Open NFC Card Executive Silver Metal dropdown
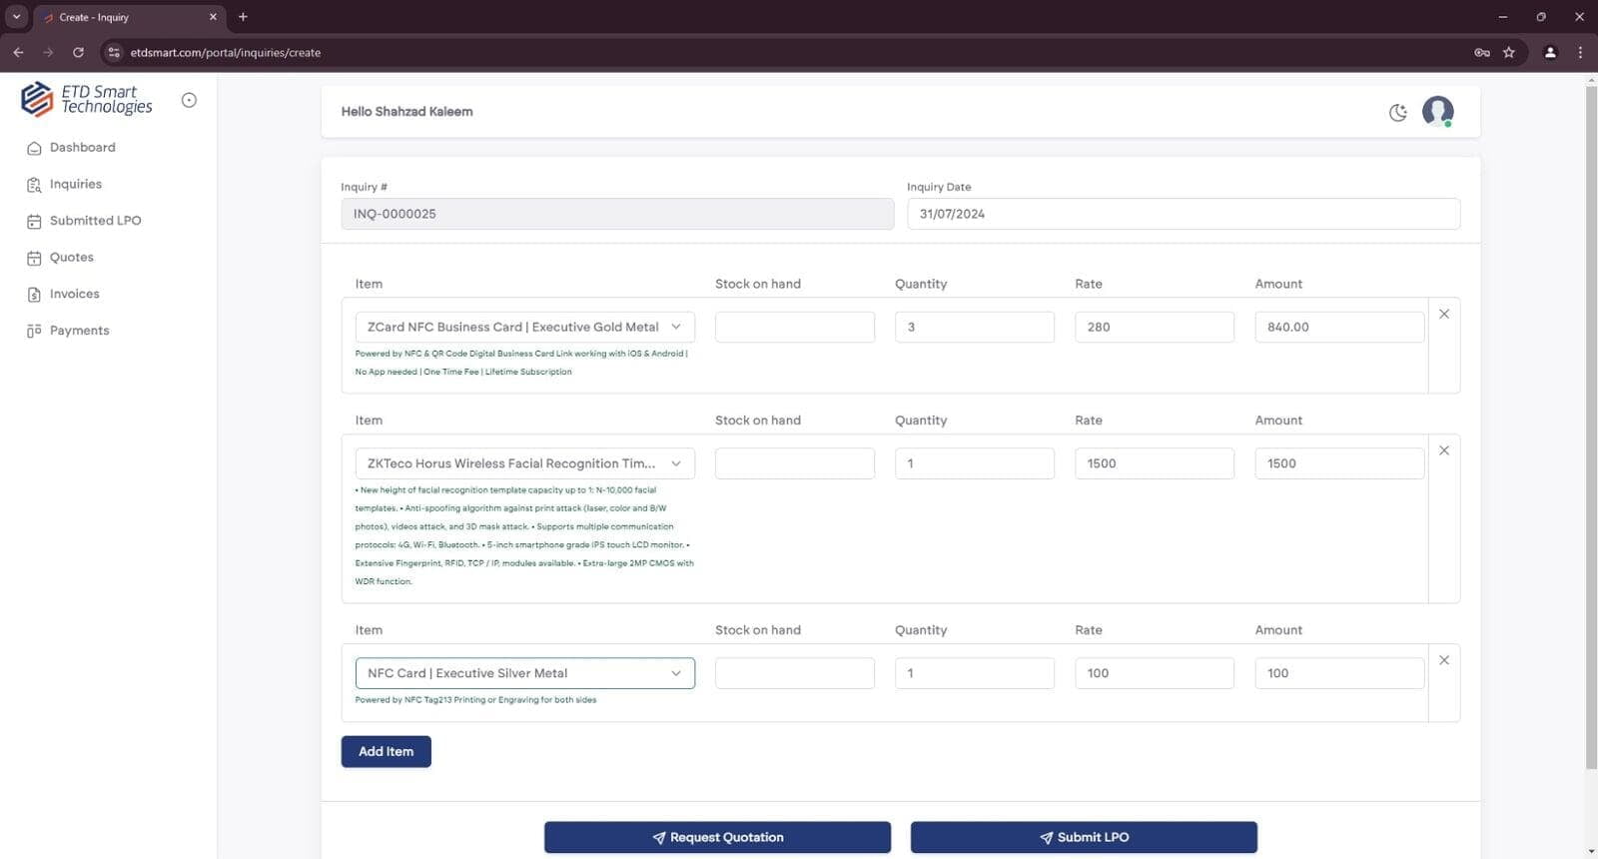The image size is (1598, 859). [x=525, y=673]
